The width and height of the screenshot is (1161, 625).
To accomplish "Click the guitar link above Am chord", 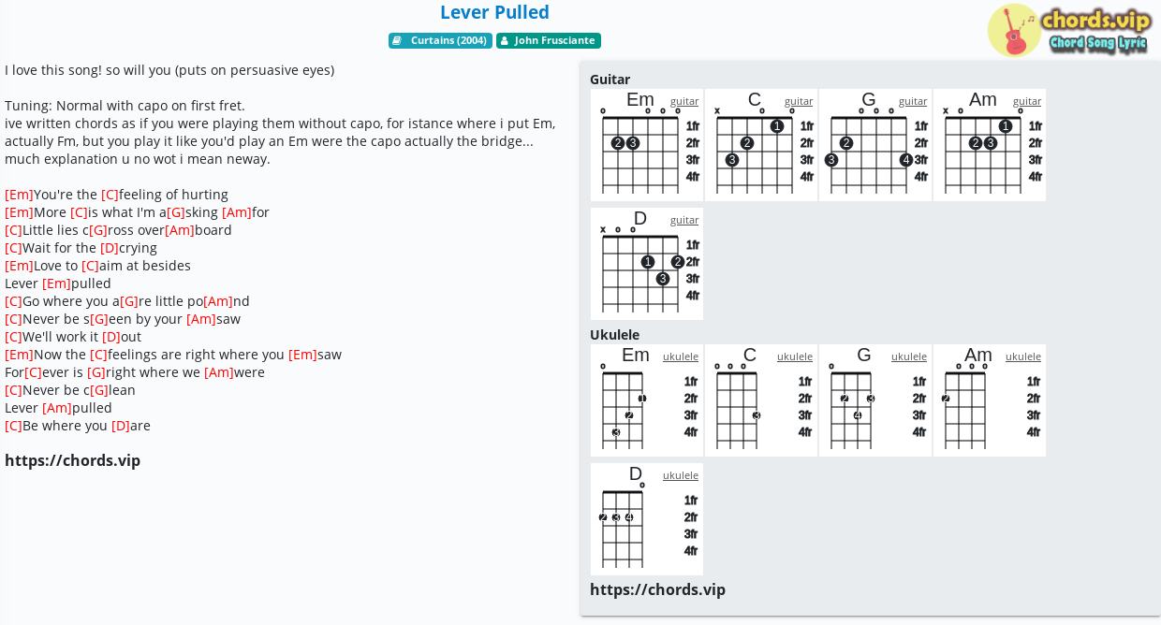I will [1027, 101].
